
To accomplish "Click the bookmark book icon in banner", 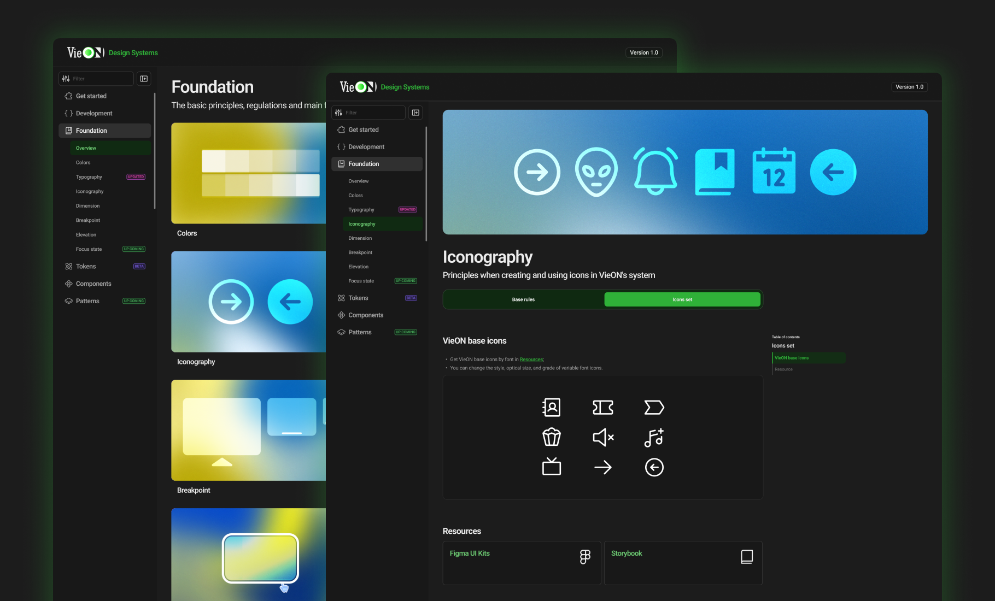I will pos(715,172).
